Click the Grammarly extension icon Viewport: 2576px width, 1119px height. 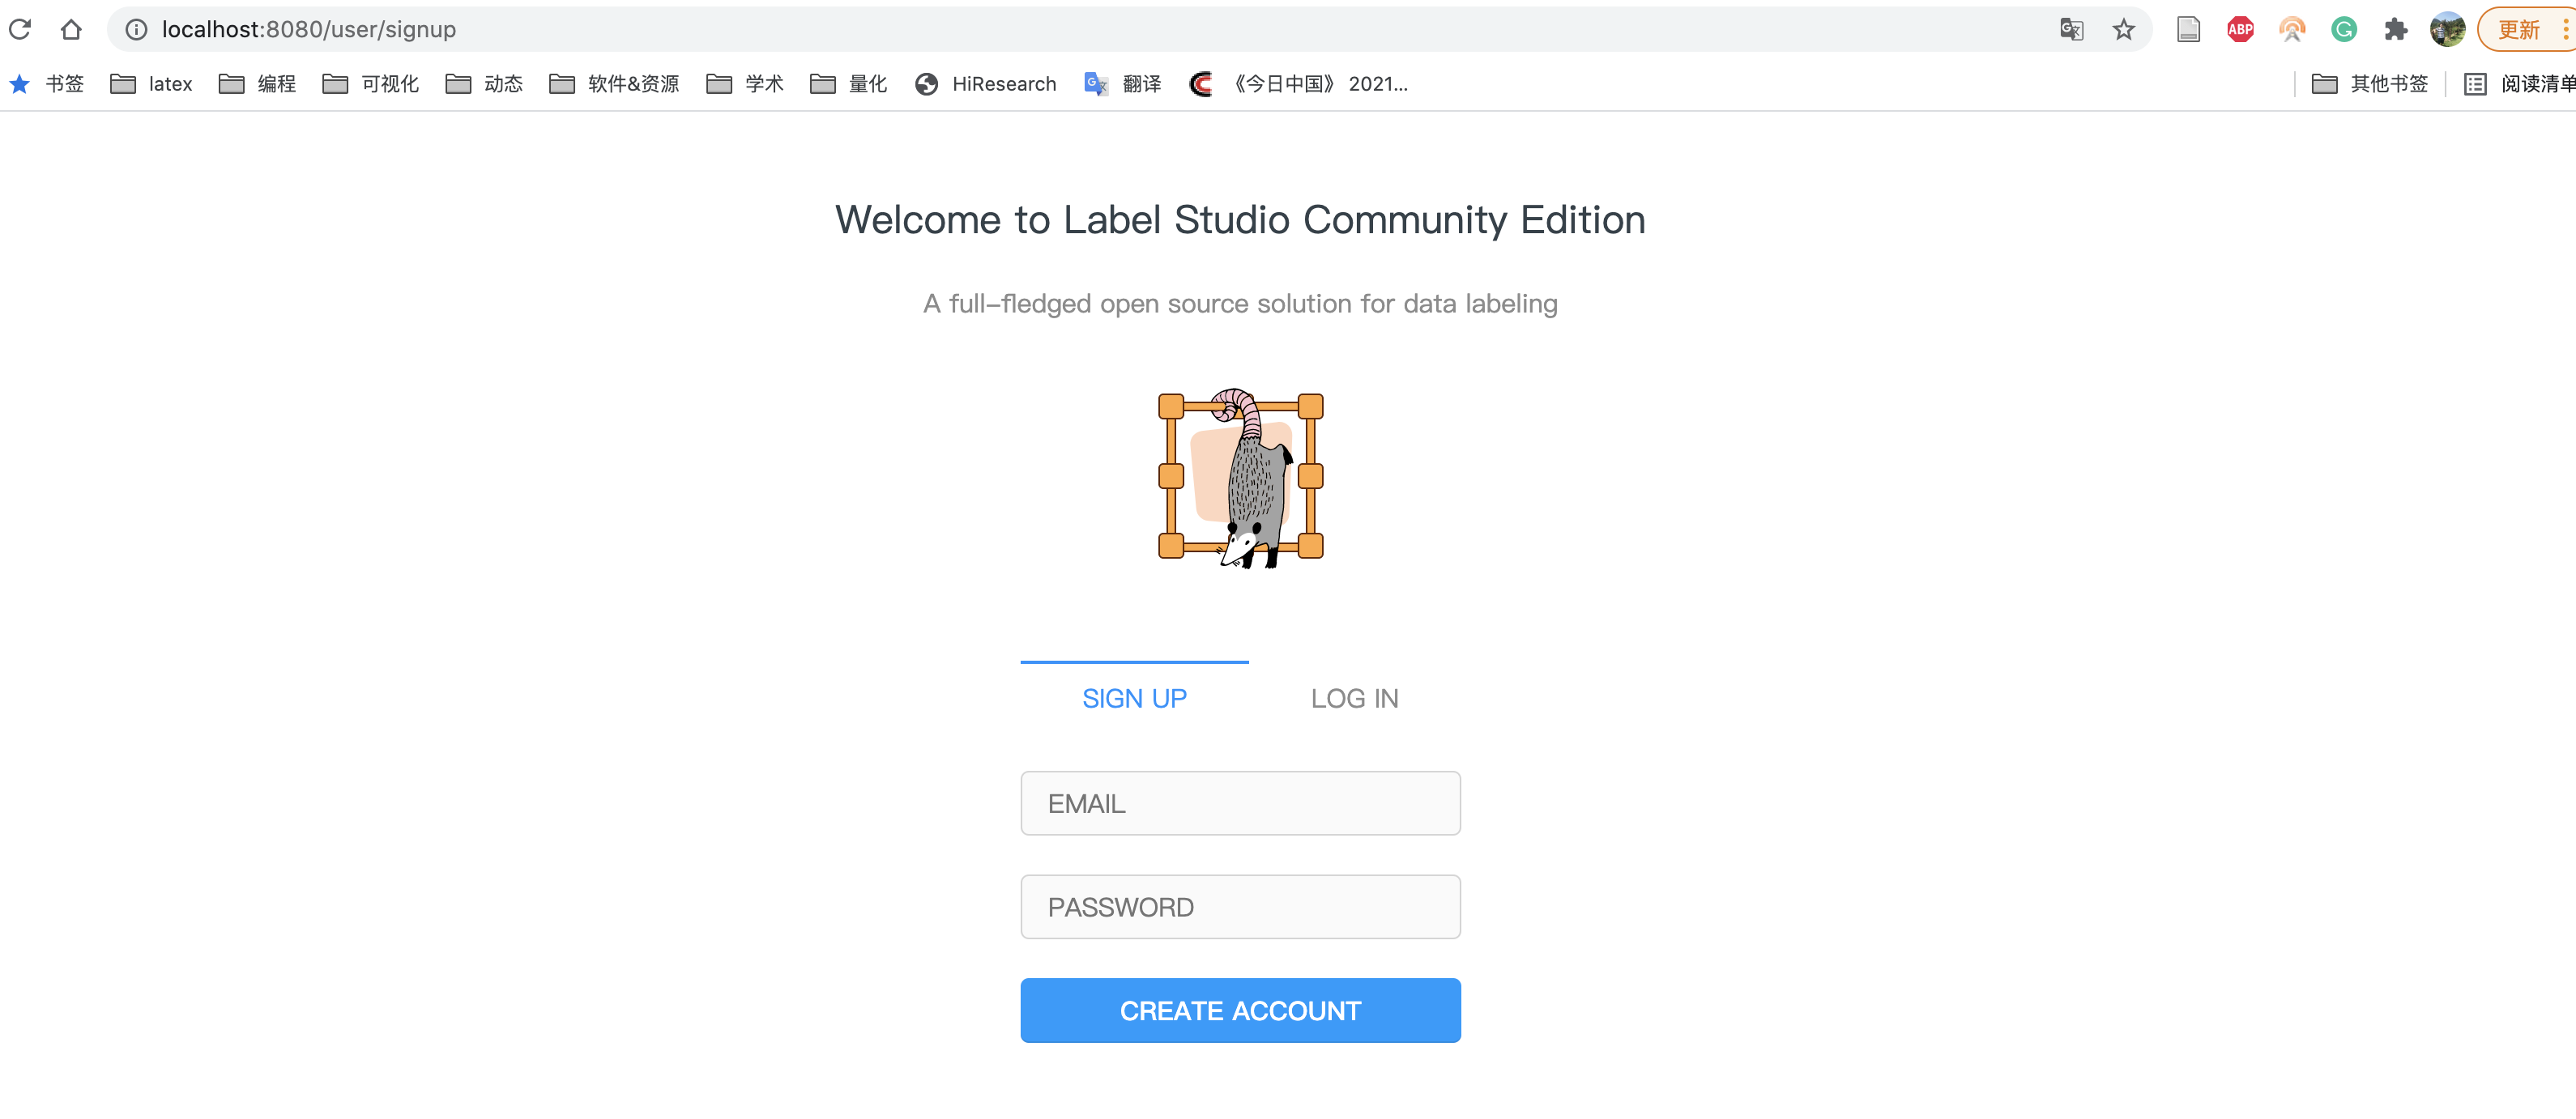(2344, 29)
